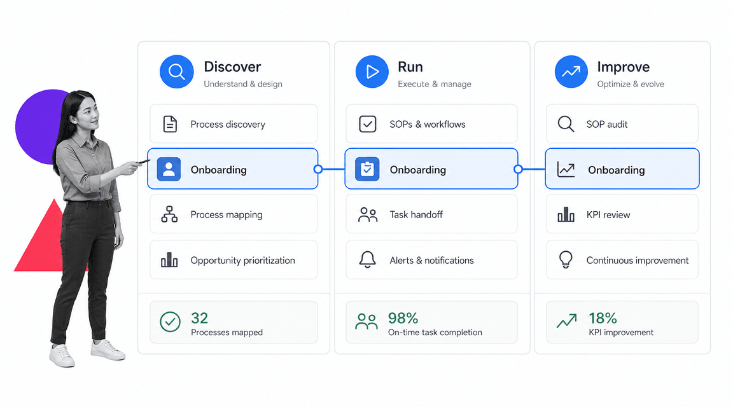Click the 'Processes mapped' label
Screen dimensions: 733x407
click(227, 332)
